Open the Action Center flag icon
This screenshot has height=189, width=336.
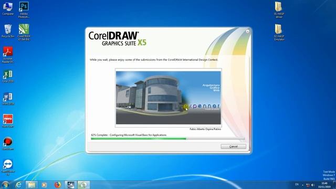point(308,185)
